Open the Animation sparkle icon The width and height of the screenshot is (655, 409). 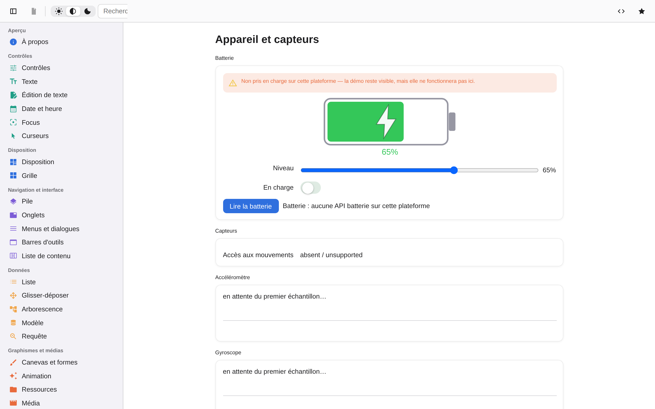point(13,376)
